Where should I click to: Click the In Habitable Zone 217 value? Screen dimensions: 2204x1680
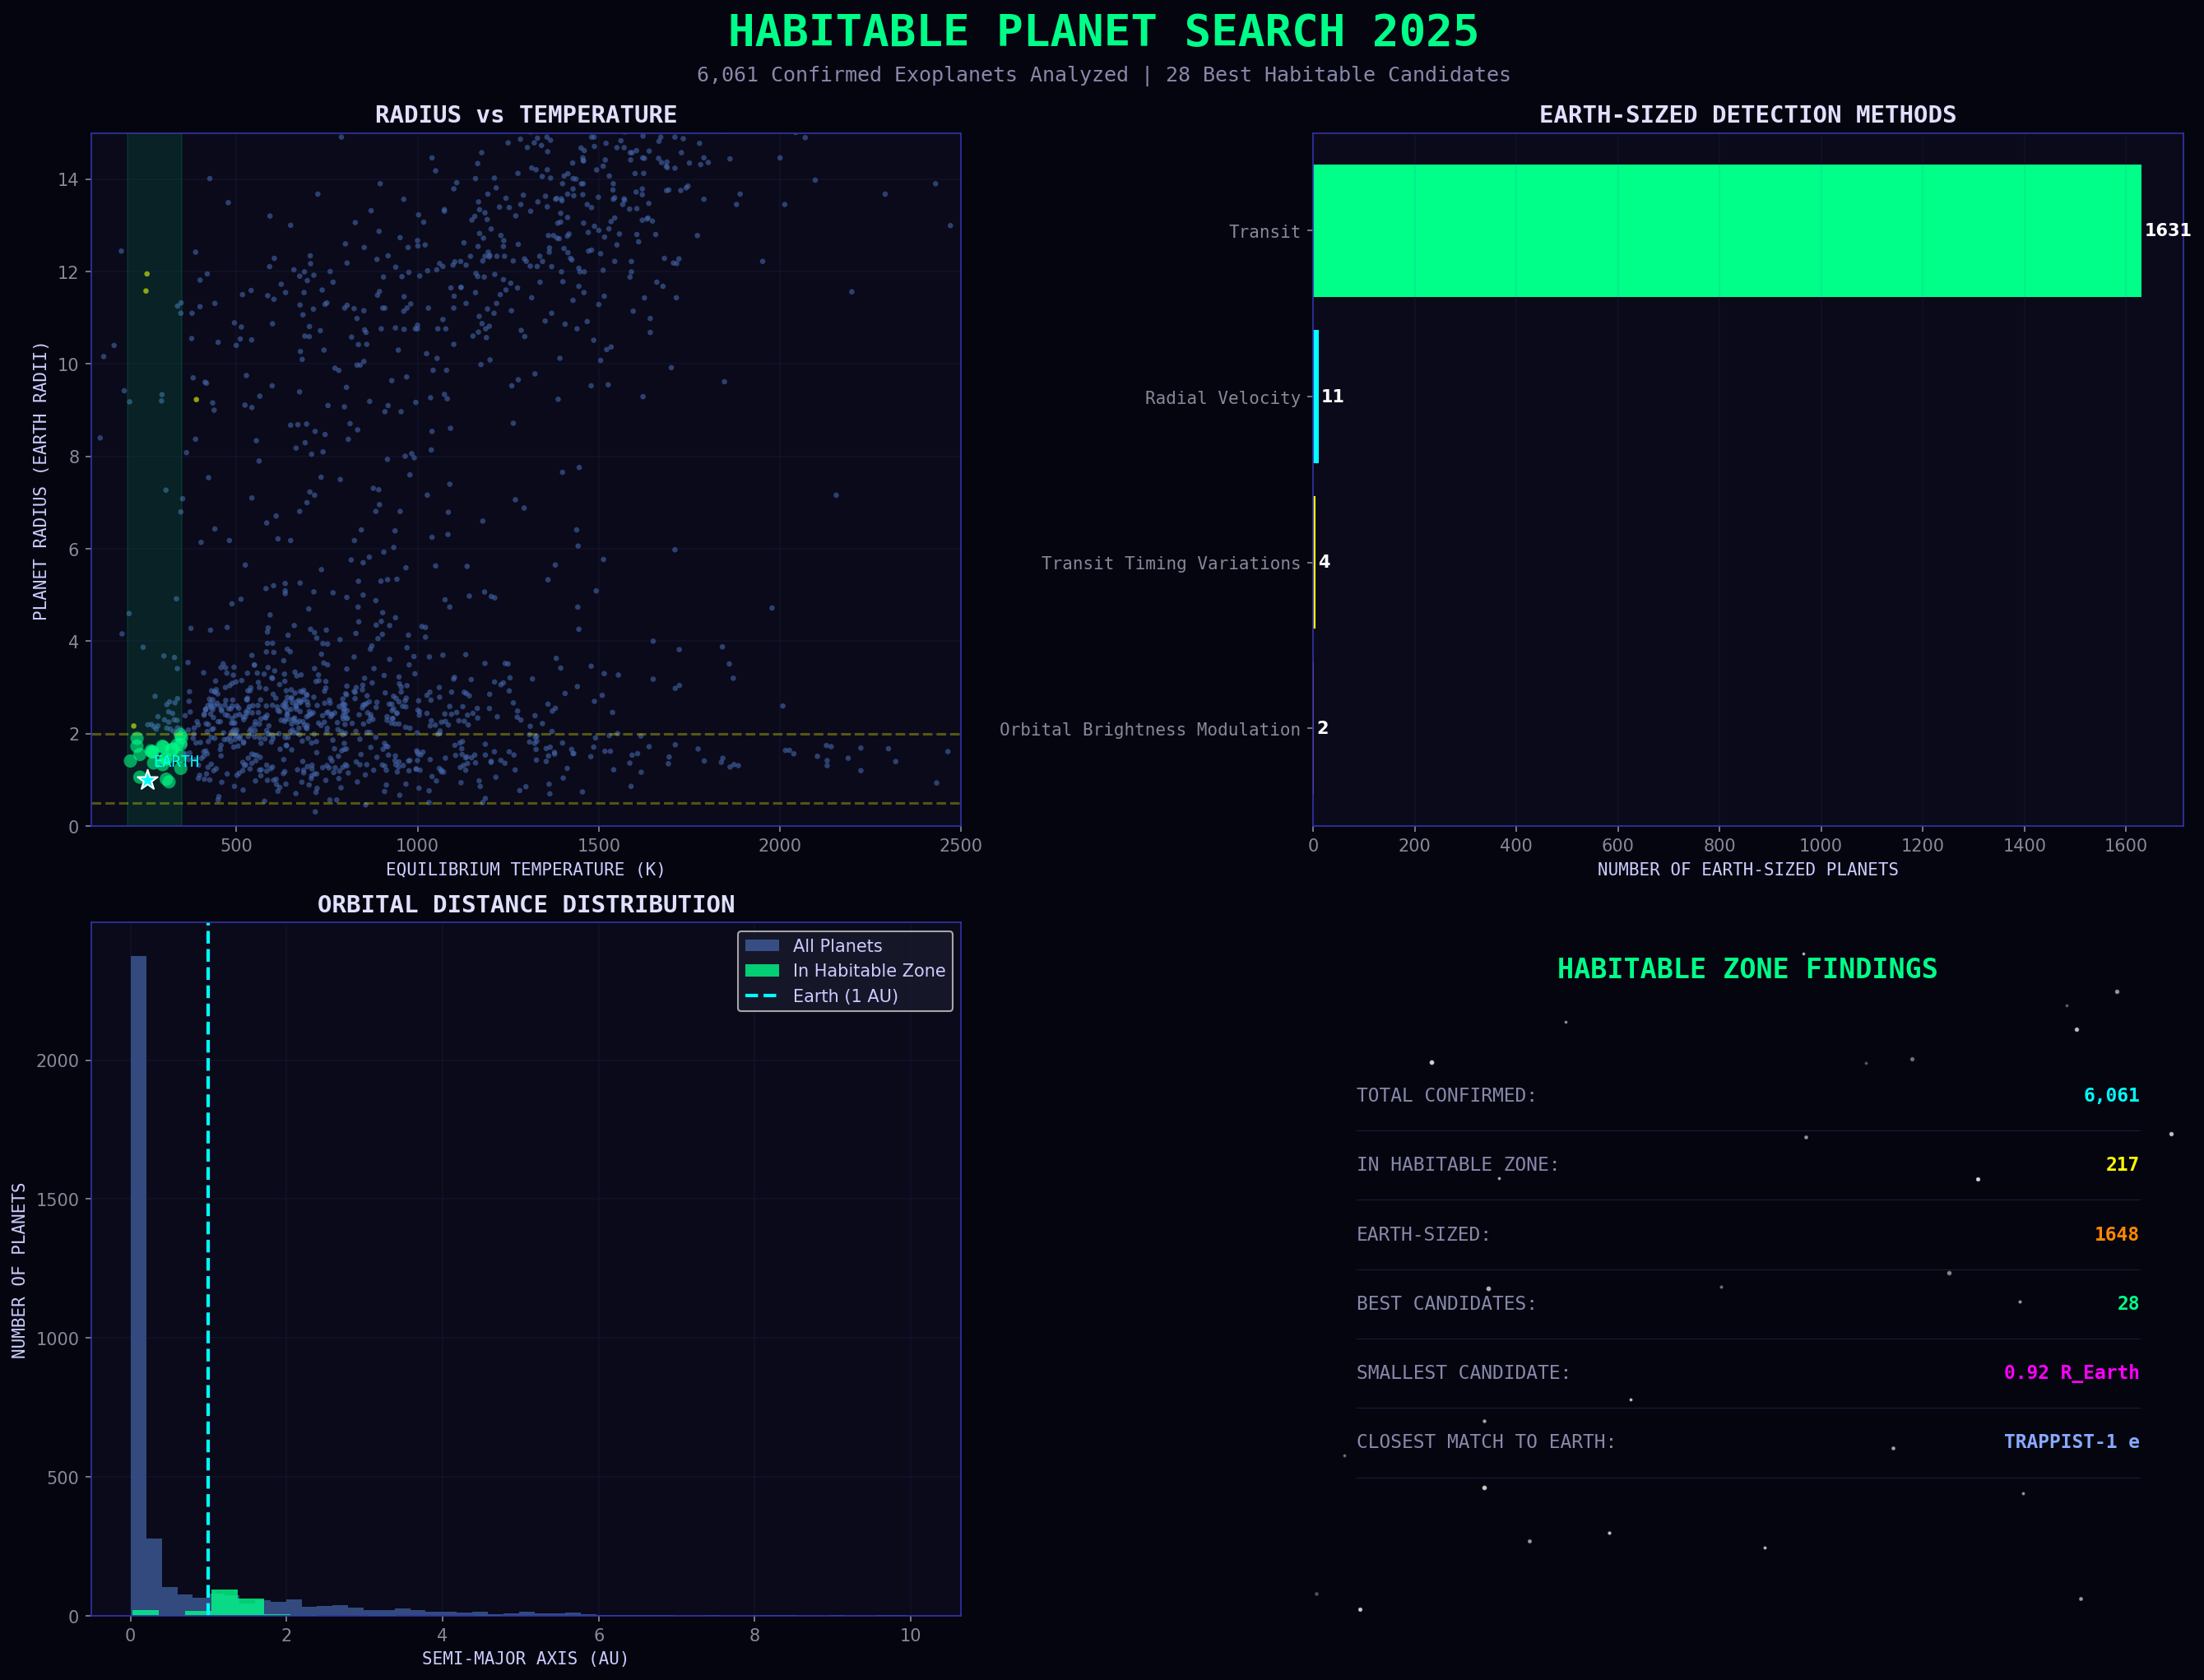coord(2122,1165)
